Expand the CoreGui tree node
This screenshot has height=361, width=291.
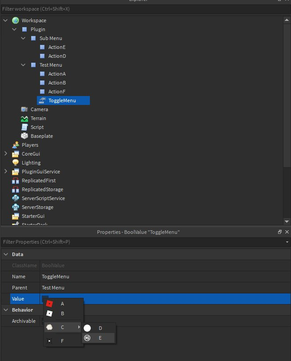5,154
